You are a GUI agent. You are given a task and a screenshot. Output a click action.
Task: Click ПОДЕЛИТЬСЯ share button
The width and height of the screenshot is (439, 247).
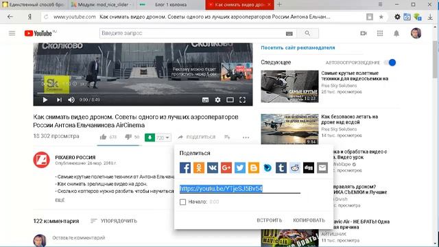[x=197, y=137]
